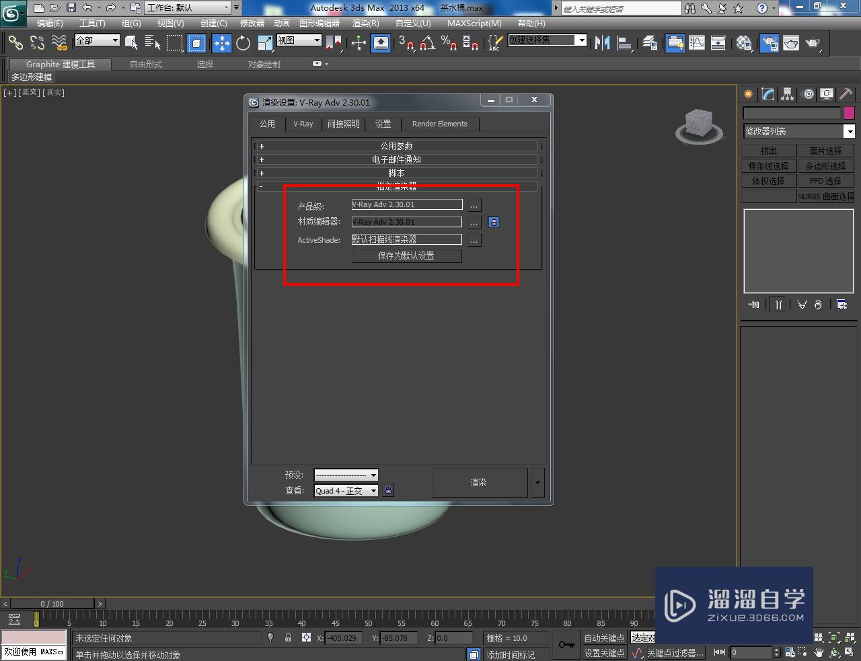
Task: Click the Bind to Space Warp icon
Action: [x=59, y=43]
